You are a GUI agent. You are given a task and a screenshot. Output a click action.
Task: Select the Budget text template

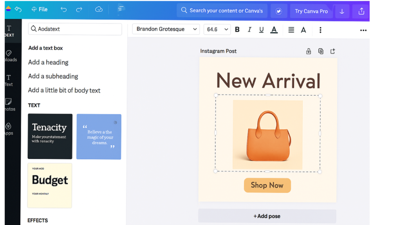[x=50, y=186]
